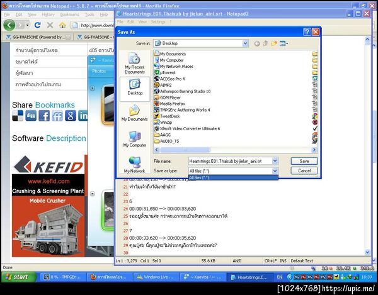Click the Windows Start button
The width and height of the screenshot is (378, 295).
(x=18, y=277)
